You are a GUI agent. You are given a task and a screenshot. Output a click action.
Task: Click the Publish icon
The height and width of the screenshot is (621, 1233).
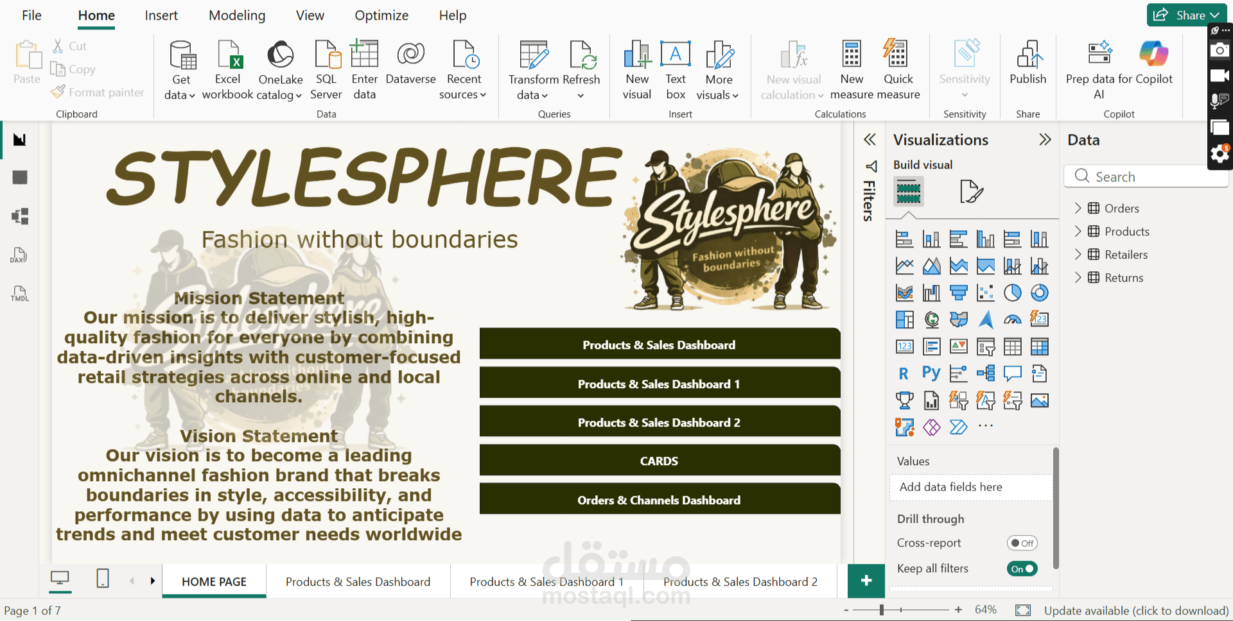(1028, 62)
